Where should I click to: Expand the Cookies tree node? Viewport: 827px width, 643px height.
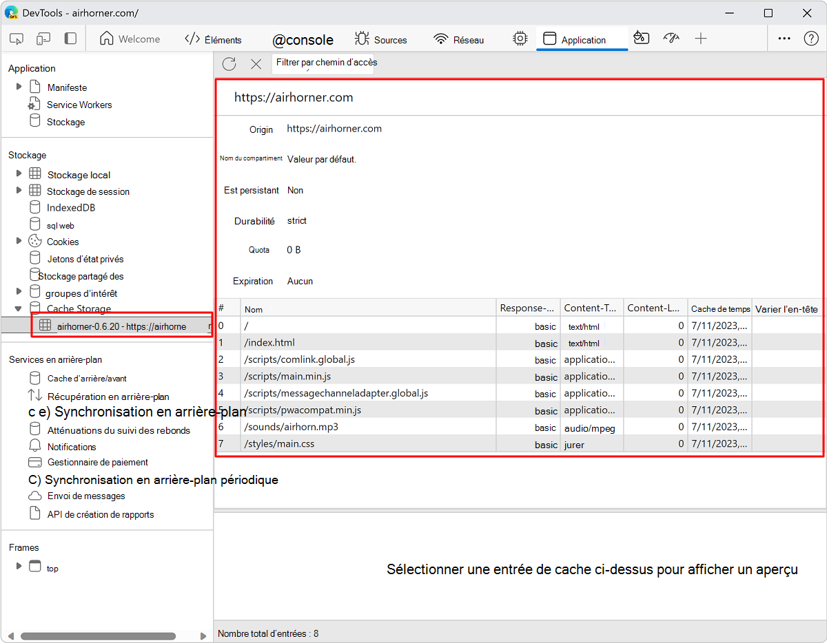(x=19, y=241)
